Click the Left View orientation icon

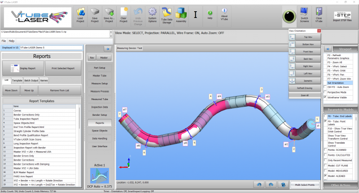pyautogui.click(x=292, y=74)
